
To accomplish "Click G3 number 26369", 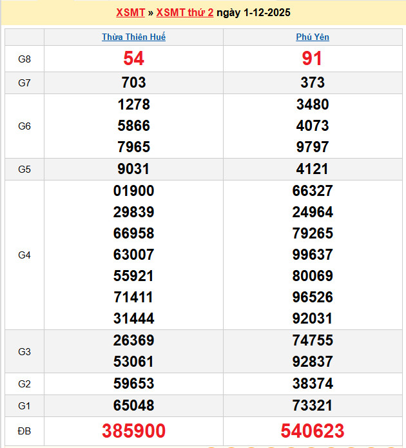I will pyautogui.click(x=133, y=341).
